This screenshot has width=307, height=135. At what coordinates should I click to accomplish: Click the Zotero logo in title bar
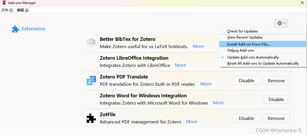coord(4,3)
